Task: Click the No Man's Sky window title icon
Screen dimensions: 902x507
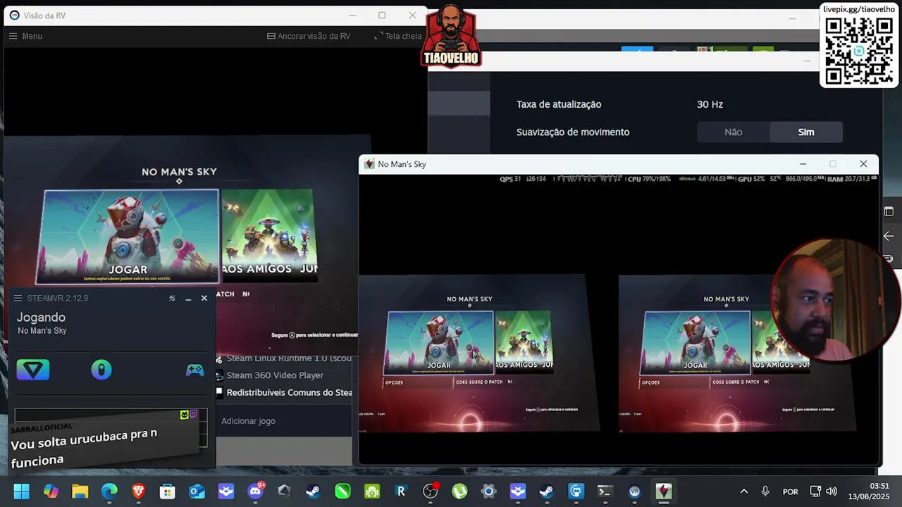Action: (x=369, y=164)
